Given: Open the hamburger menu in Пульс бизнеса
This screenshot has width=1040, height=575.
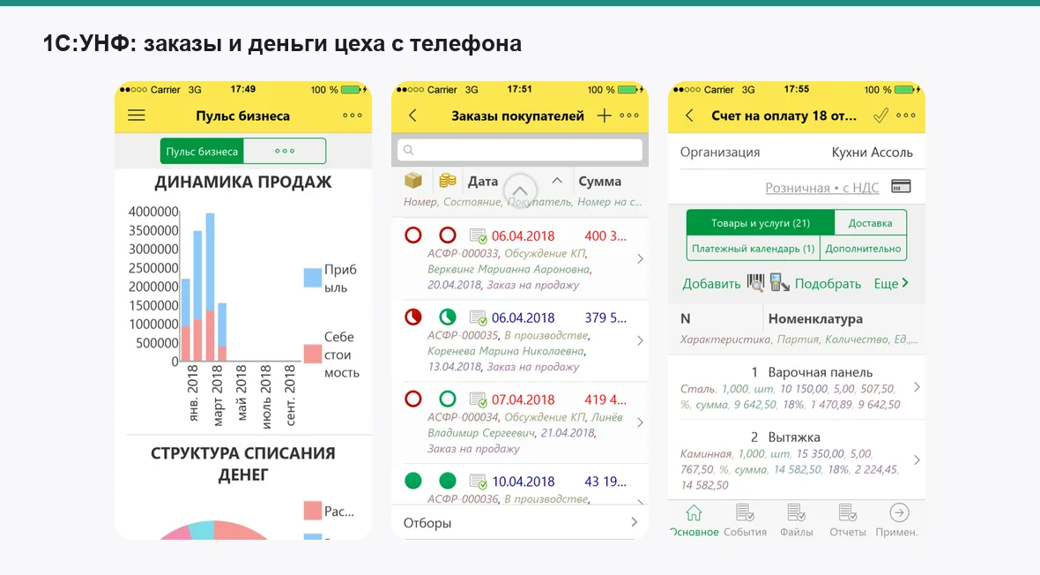Looking at the screenshot, I should point(137,116).
